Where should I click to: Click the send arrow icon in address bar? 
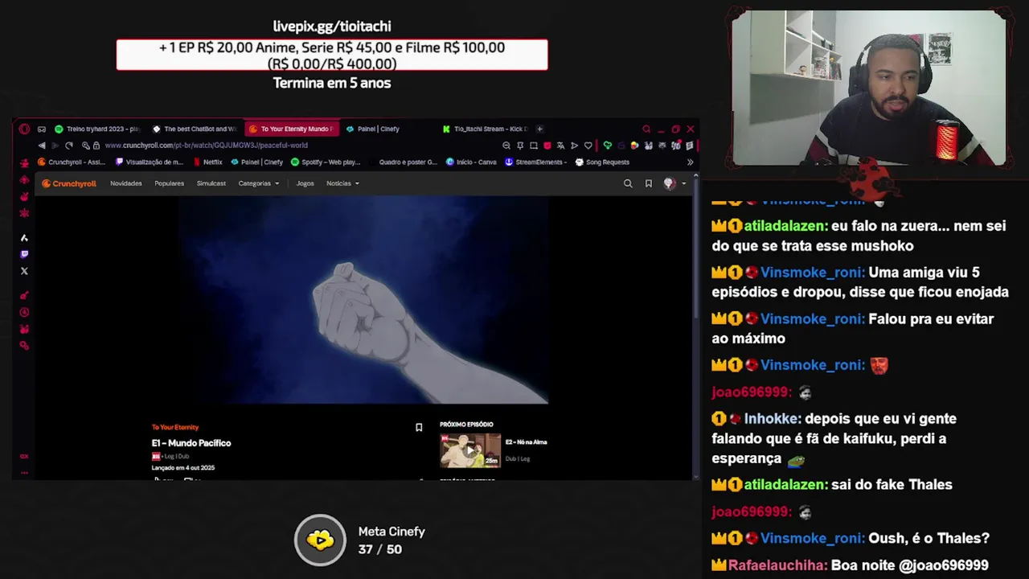[574, 146]
